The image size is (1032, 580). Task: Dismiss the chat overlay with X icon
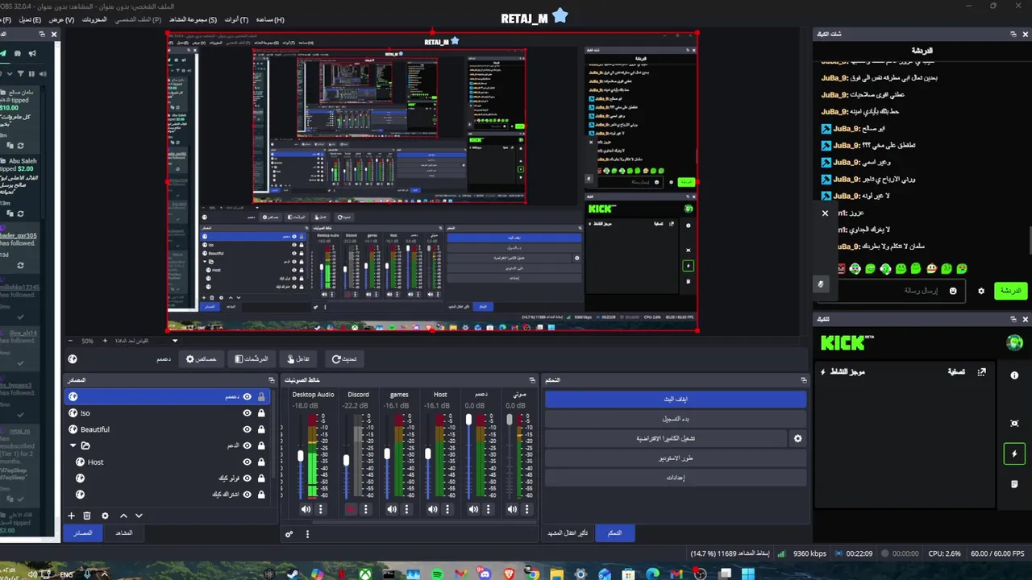825,213
